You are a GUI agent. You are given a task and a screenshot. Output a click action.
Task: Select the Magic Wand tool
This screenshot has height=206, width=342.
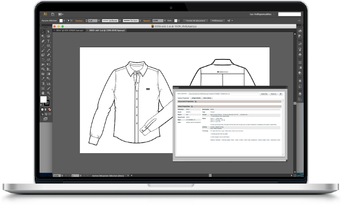coord(43,36)
